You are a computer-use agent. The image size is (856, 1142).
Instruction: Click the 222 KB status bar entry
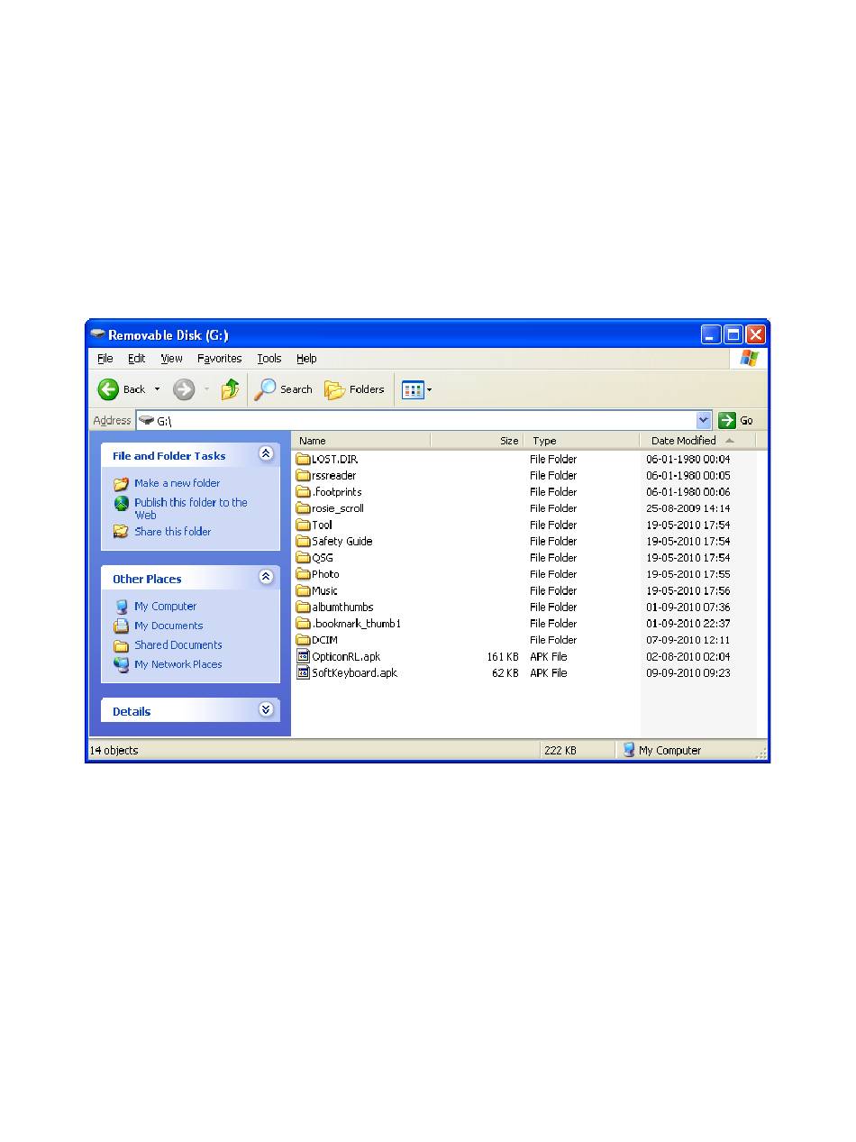560,750
